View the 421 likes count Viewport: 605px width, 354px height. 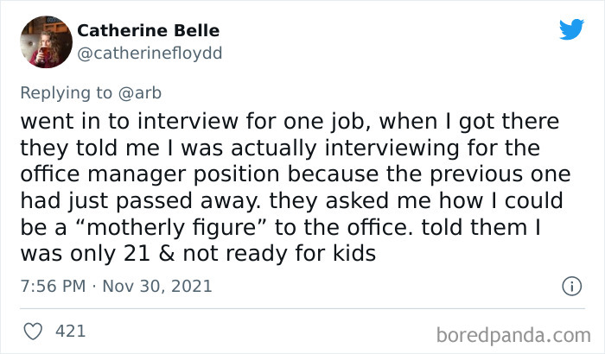click(x=69, y=331)
